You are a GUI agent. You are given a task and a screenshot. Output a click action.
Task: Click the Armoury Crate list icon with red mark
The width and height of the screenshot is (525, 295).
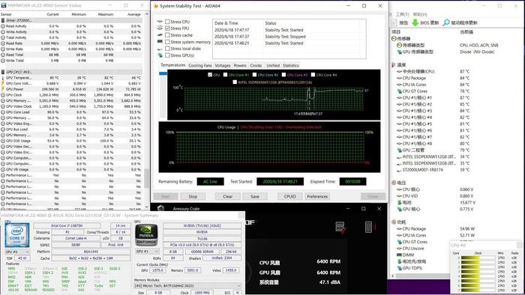click(340, 228)
